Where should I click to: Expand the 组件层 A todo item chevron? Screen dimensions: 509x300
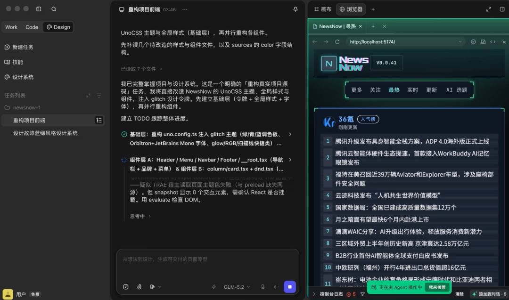tap(290, 160)
